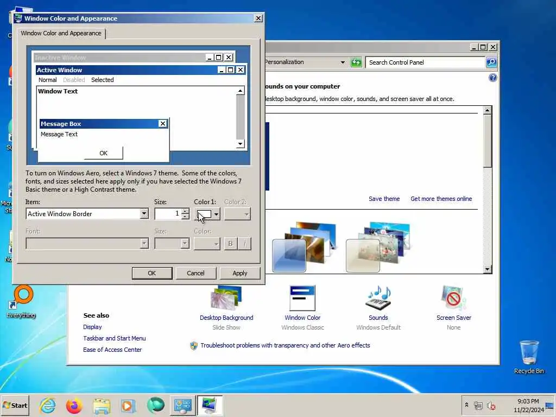556x417 pixels.
Task: Click Apply in the Window Color dialog
Action: (x=239, y=273)
